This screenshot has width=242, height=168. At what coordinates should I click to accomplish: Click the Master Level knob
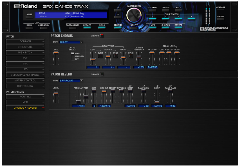coord(134,15)
